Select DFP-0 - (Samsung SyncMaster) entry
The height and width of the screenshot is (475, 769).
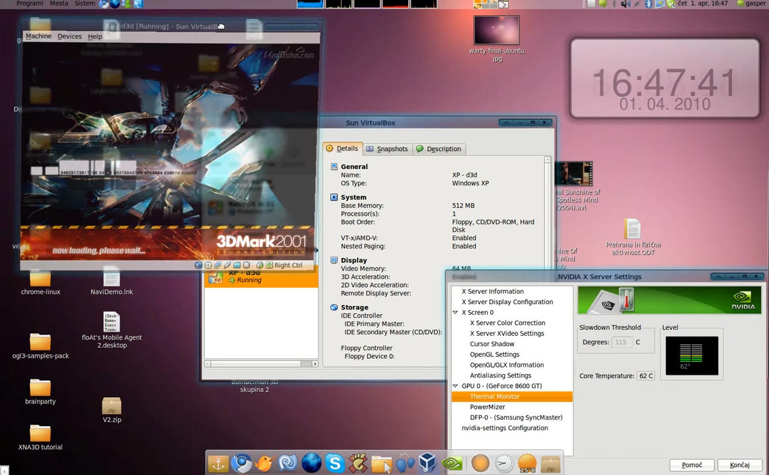tap(516, 418)
